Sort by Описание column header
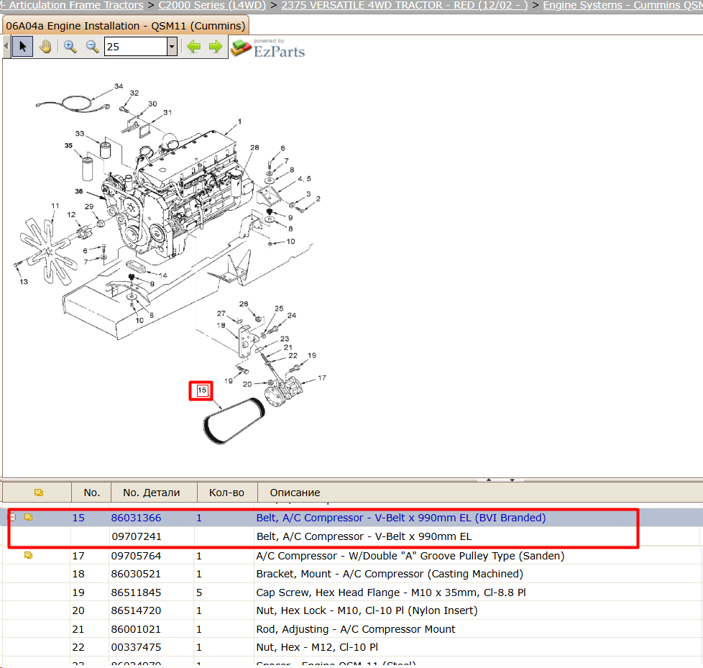 [x=295, y=493]
